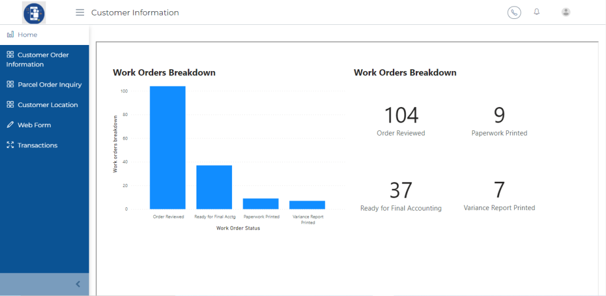Click the 37 Ready for Final Accounting count

pos(401,191)
